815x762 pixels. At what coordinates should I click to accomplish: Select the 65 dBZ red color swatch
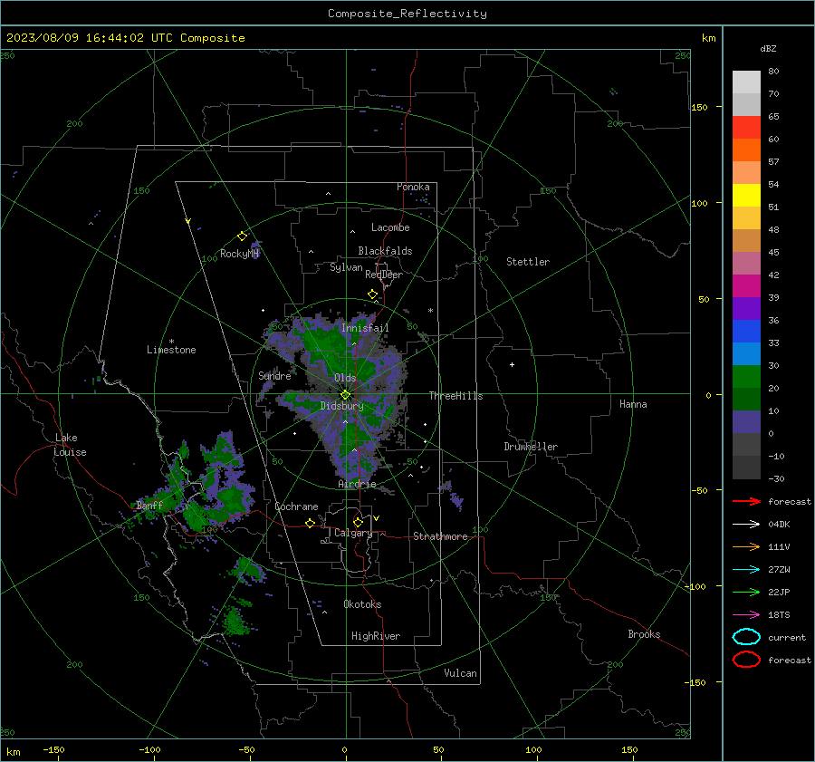746,127
